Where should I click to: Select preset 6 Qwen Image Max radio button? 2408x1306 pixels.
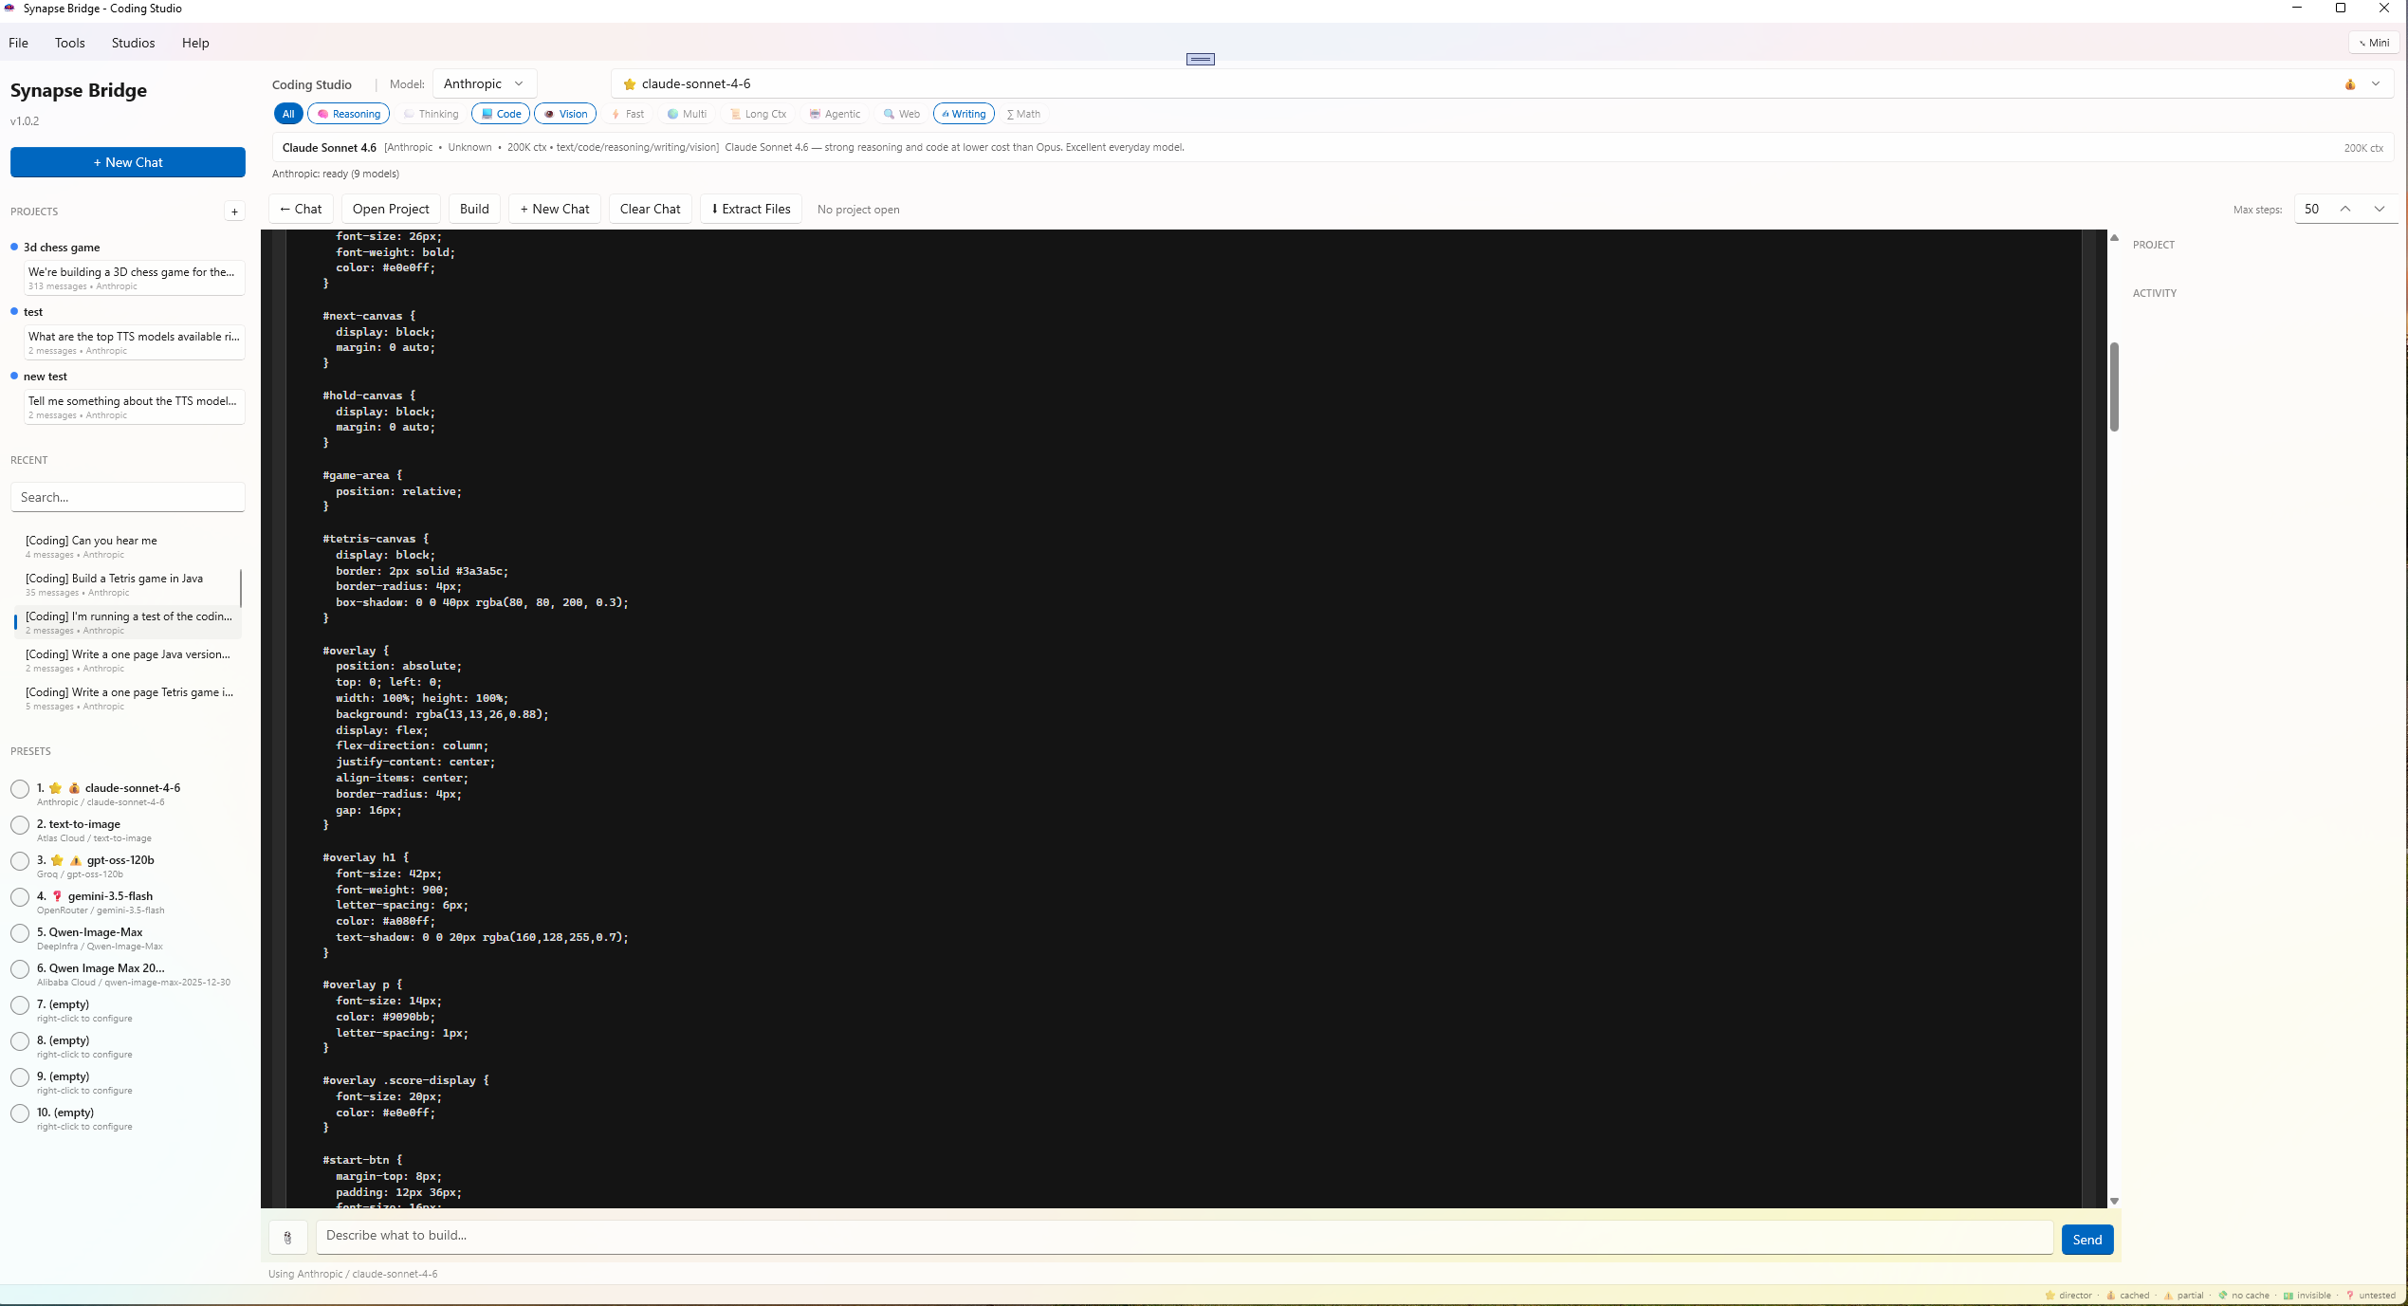pos(20,969)
